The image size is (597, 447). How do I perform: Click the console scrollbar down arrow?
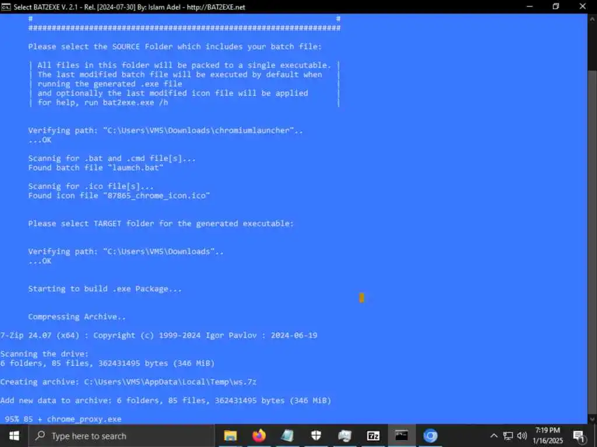coord(592,419)
